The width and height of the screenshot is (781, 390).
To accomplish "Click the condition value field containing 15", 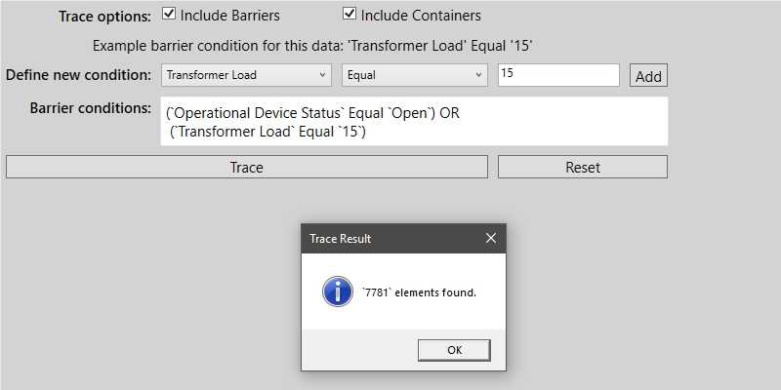I will (x=557, y=75).
